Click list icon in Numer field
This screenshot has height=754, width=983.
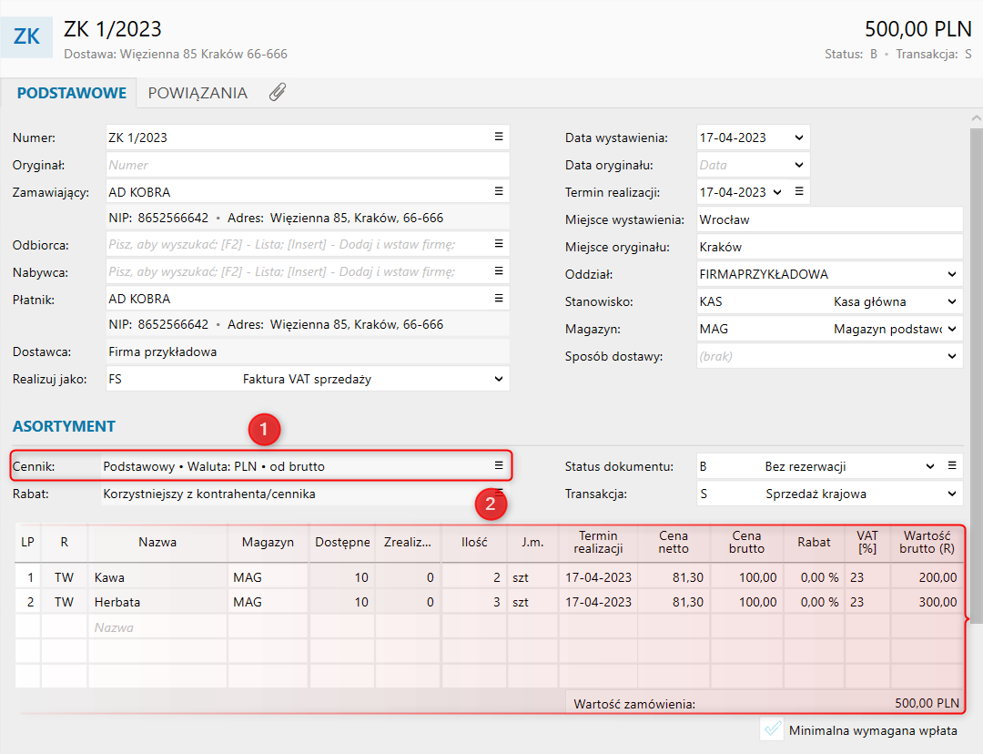click(x=498, y=138)
